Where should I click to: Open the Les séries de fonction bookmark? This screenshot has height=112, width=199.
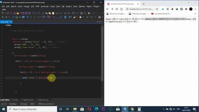161,14
